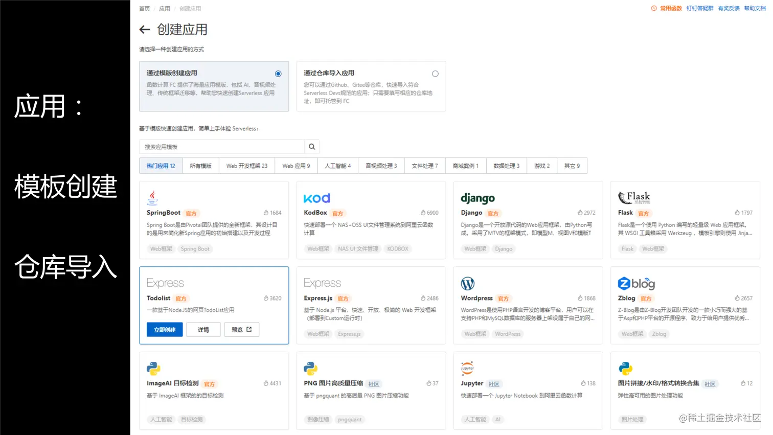
Task: Select the 通过仓库导入应用 radio option
Action: (x=435, y=74)
